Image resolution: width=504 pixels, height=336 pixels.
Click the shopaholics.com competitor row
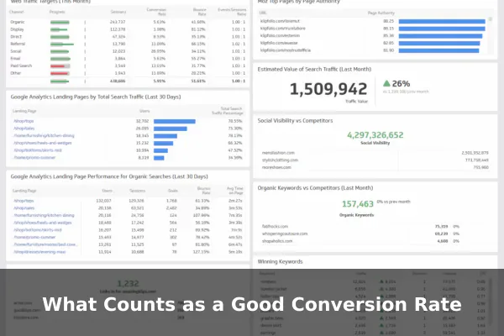[360, 241]
